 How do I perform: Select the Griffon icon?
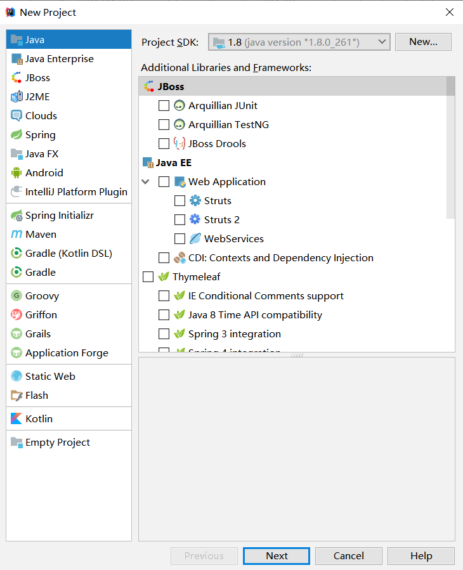pyautogui.click(x=16, y=315)
